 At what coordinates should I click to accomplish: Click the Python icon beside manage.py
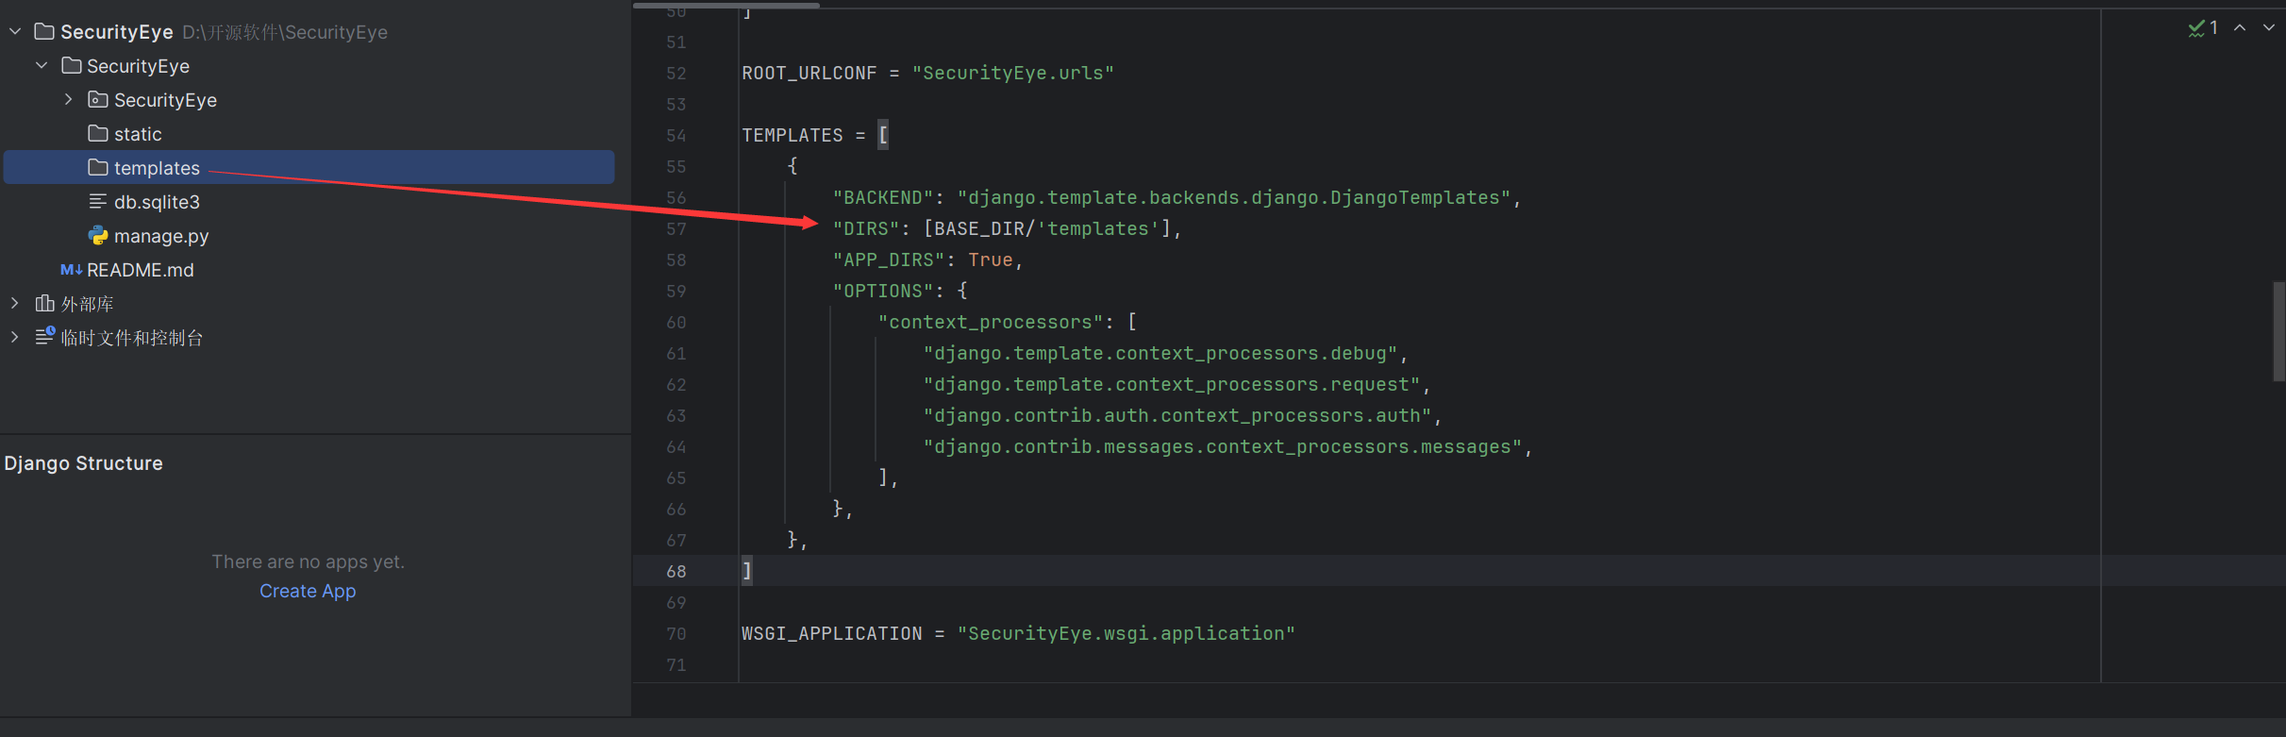[98, 236]
